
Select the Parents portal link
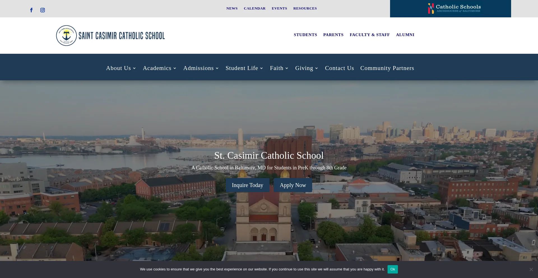point(333,35)
